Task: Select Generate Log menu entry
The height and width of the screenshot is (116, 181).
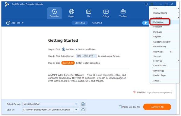Action: point(164,47)
